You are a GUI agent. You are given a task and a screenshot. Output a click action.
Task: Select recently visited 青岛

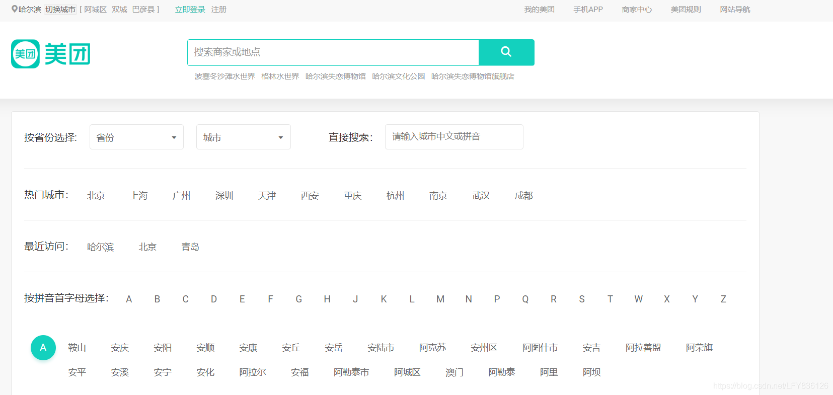pyautogui.click(x=190, y=247)
